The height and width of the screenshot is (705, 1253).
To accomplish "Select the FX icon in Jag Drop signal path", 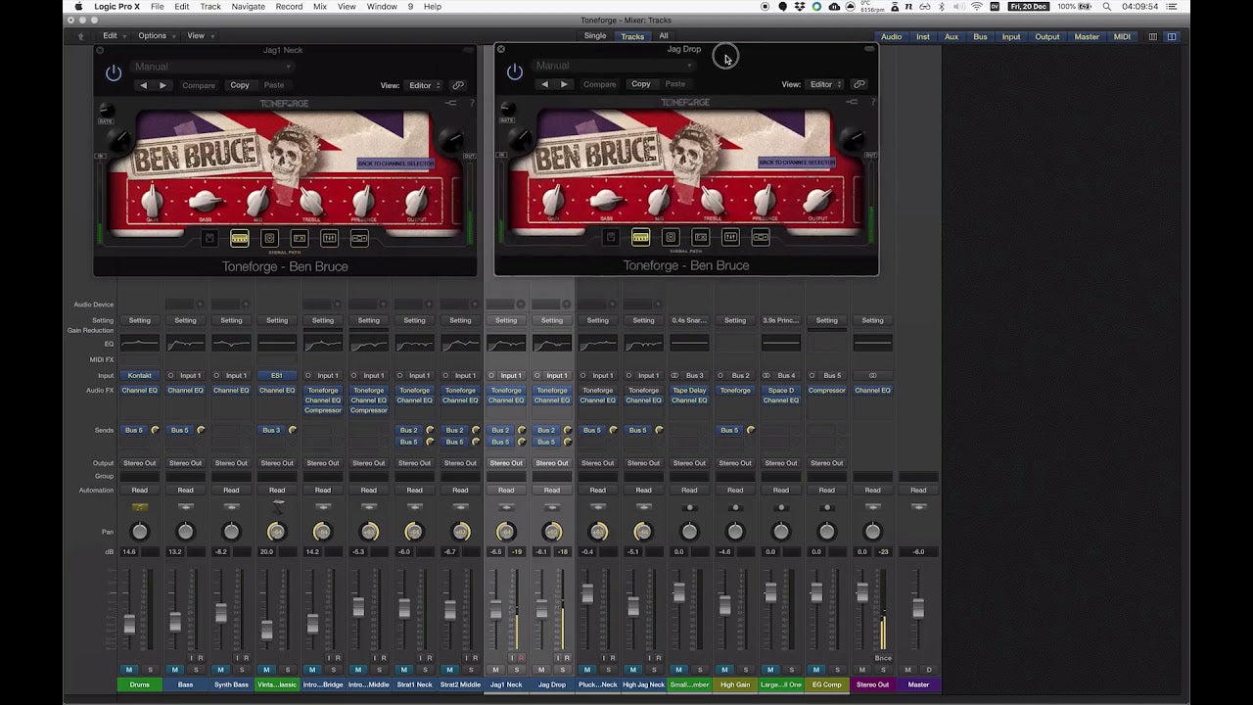I will (x=701, y=237).
